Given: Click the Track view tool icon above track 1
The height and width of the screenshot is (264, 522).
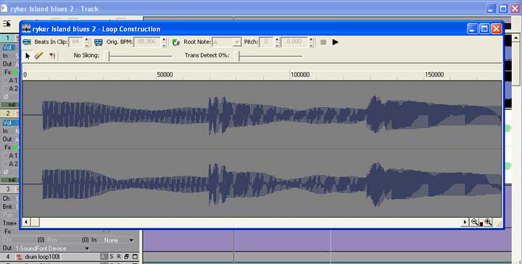Looking at the screenshot, I should (7, 24).
